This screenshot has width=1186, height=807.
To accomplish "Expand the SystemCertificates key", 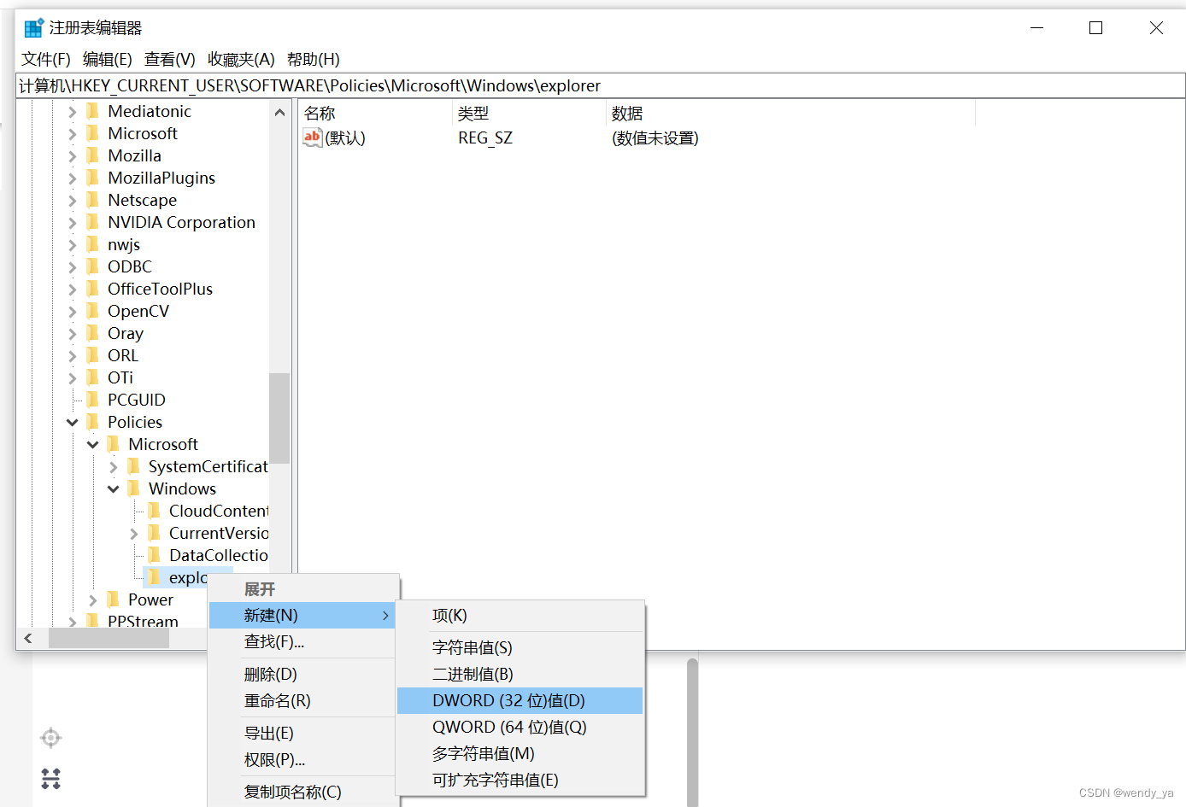I will pos(114,467).
